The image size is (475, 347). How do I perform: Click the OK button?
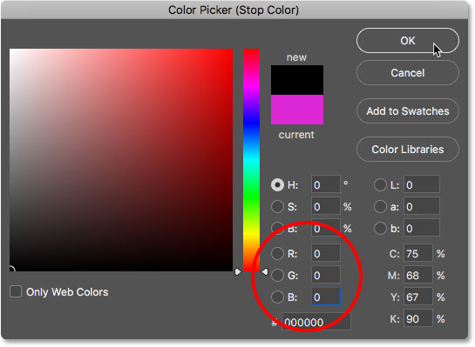point(407,41)
